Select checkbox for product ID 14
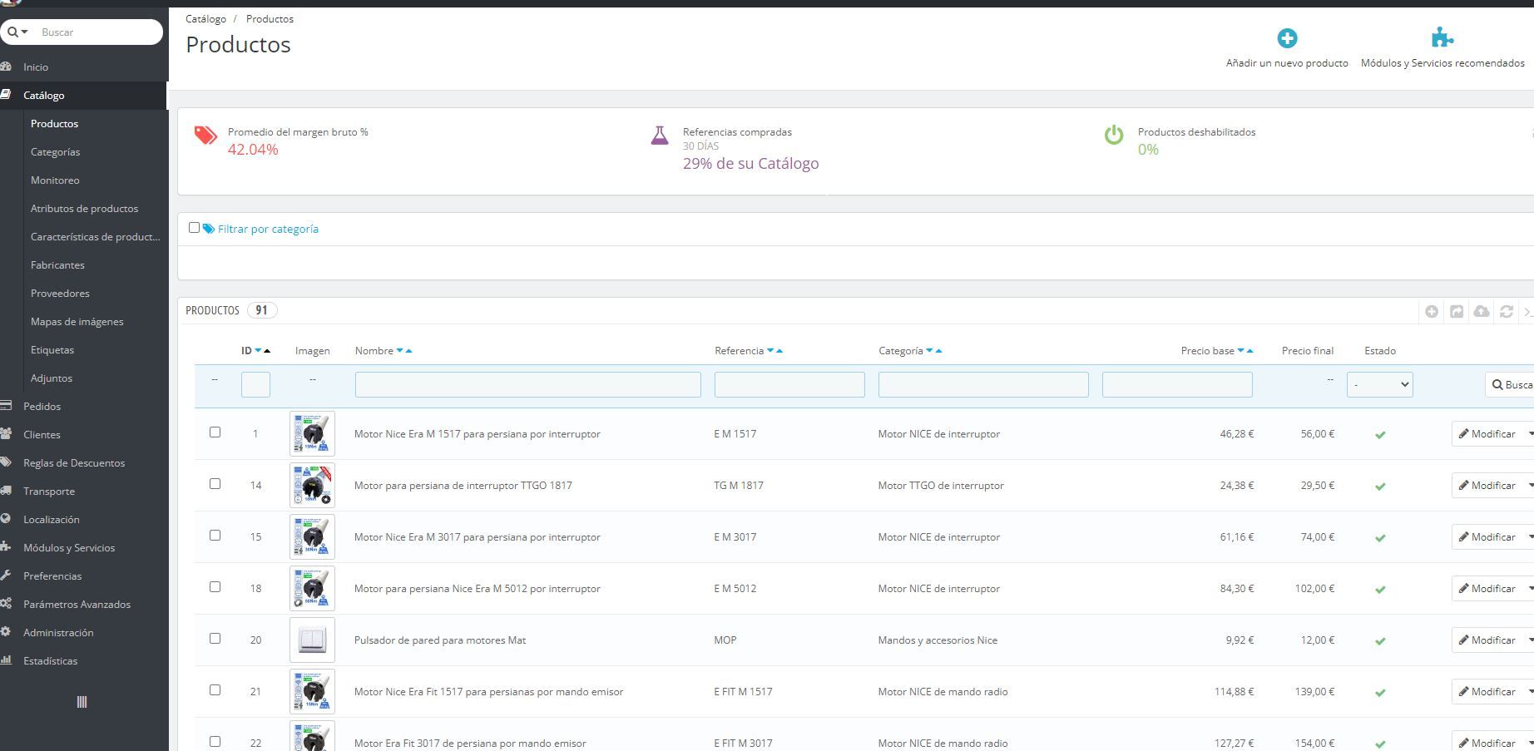1534x751 pixels. [x=215, y=484]
